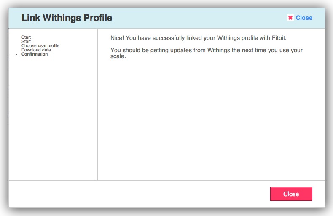Click the bullet marker beside Confirmation
Viewport: 333px width, 216px height.
click(x=16, y=54)
